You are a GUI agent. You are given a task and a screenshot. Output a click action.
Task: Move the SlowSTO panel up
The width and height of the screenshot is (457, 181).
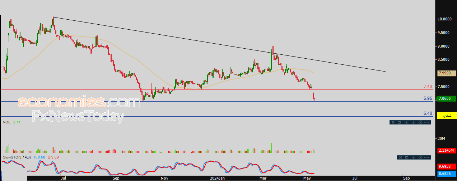coord(413,157)
